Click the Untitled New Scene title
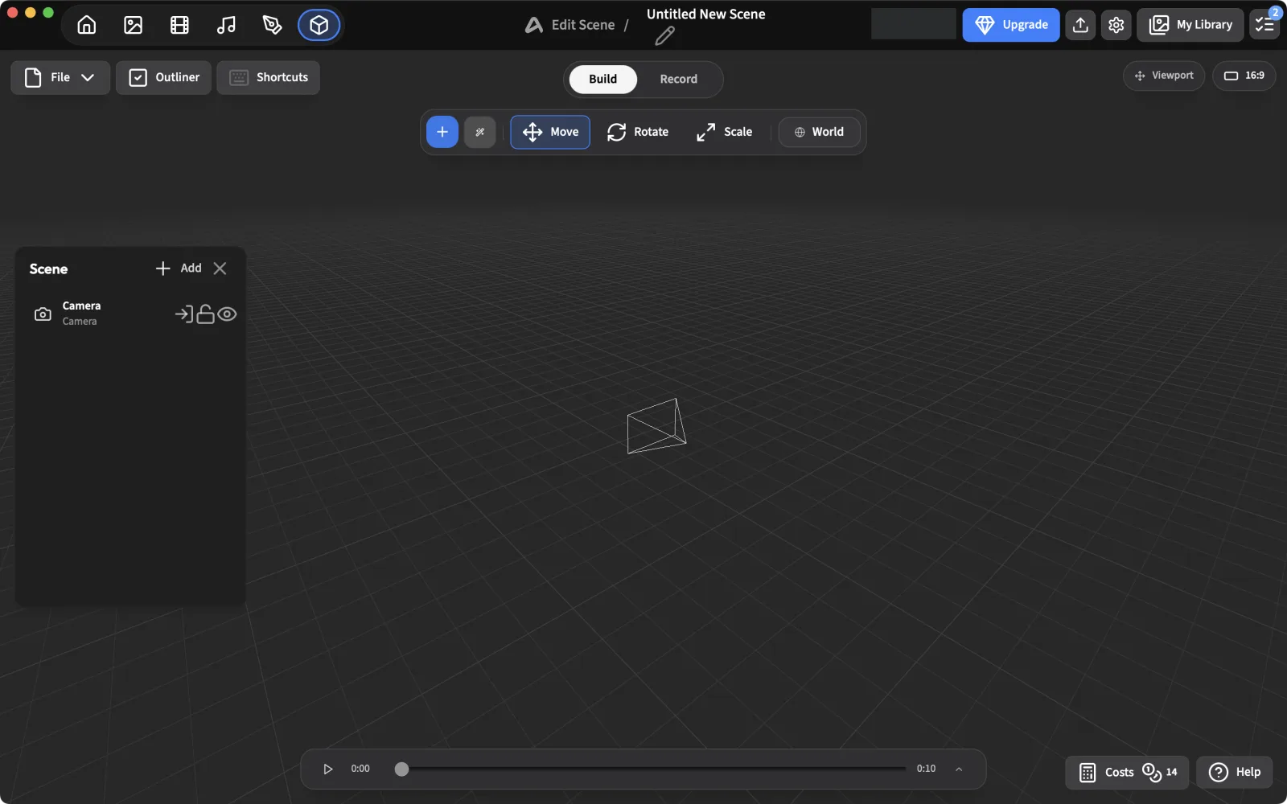Screen dimensions: 1287x804 [x=706, y=14]
